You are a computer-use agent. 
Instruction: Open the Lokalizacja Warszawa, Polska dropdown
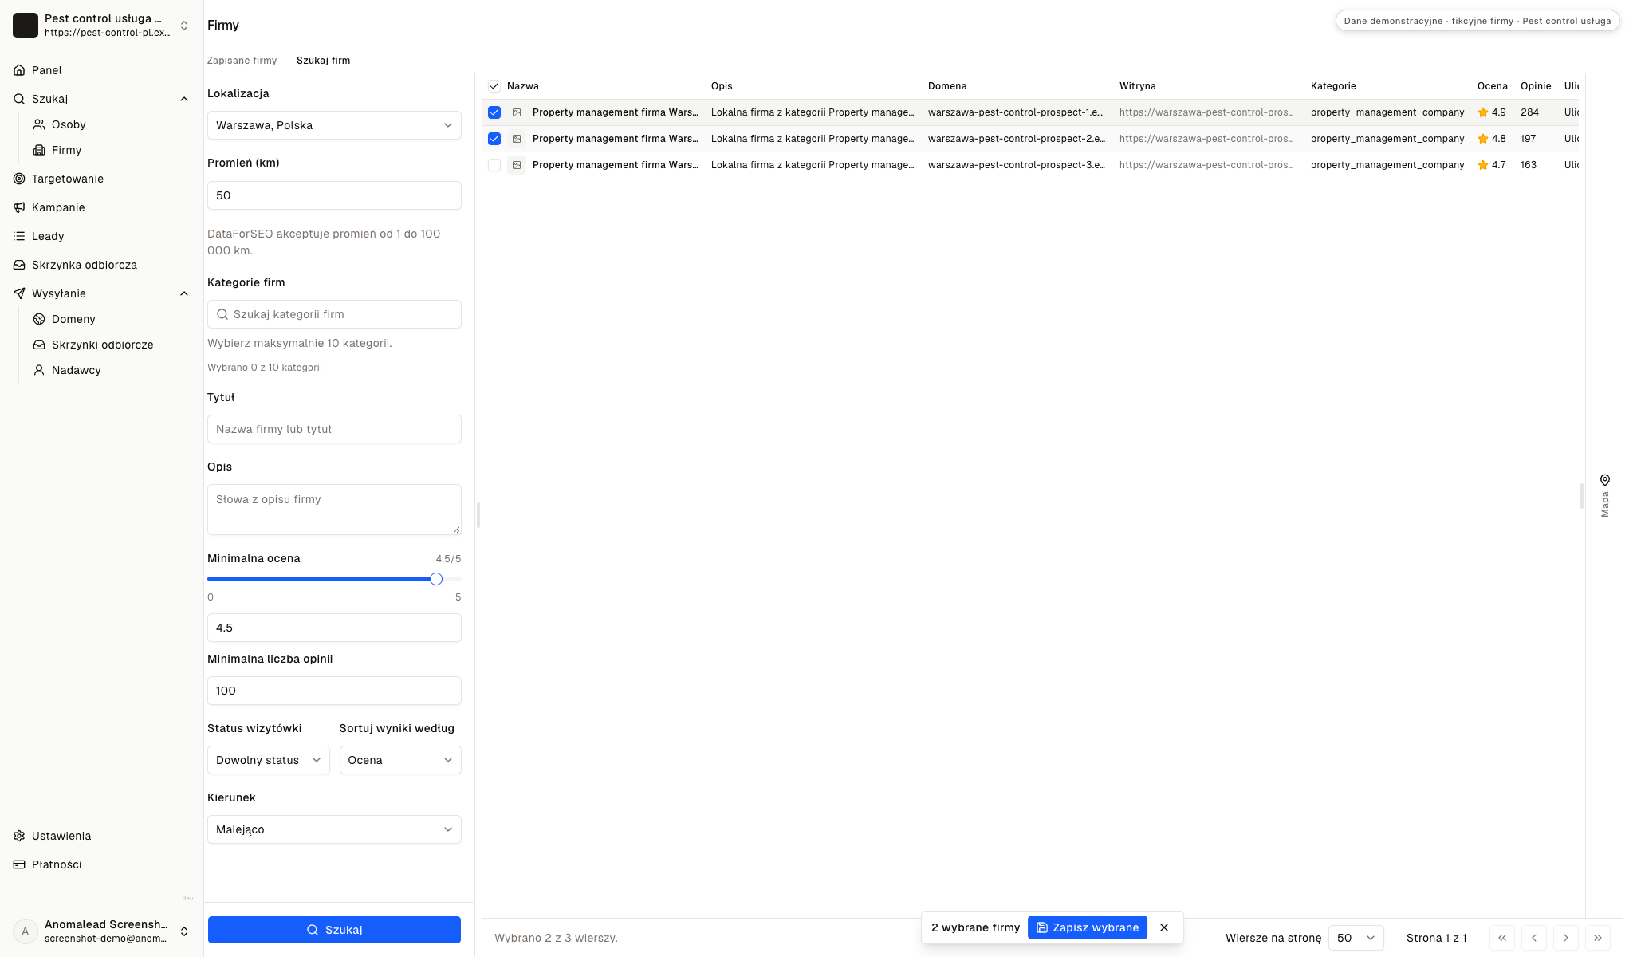coord(334,125)
